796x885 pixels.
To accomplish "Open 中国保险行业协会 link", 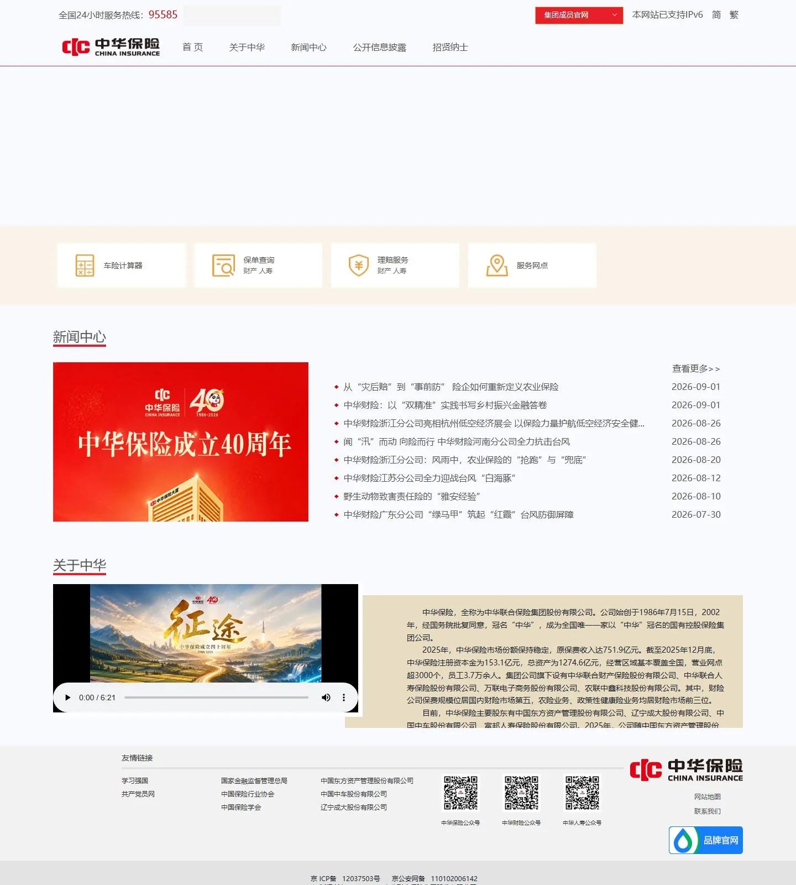I will click(248, 794).
